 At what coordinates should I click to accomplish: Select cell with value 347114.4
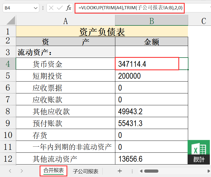coord(151,64)
